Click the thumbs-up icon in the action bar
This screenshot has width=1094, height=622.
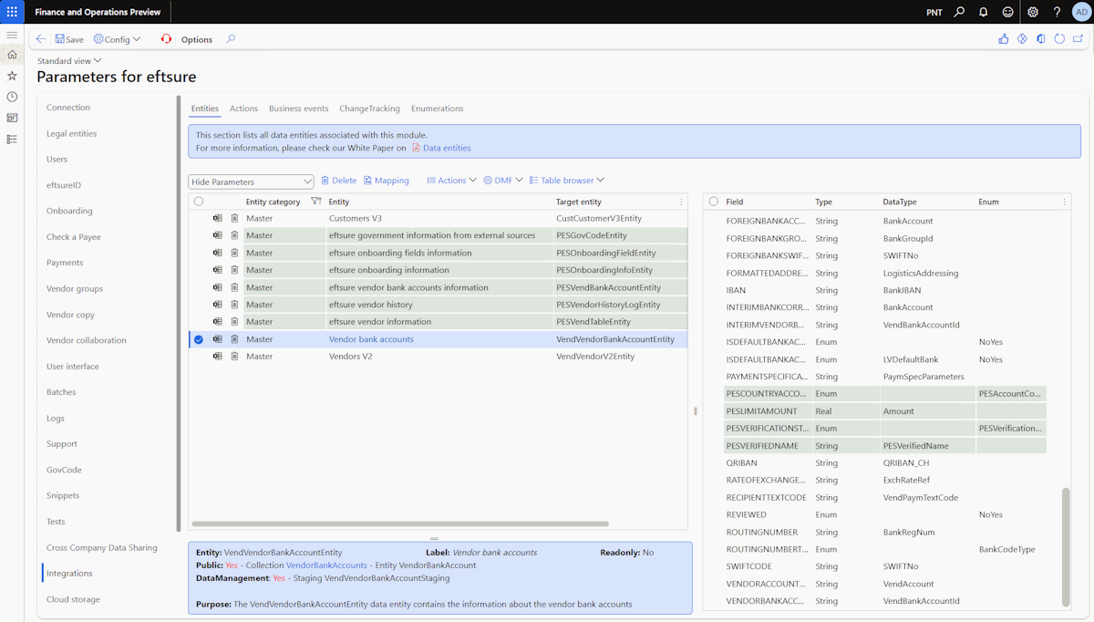pyautogui.click(x=1004, y=39)
